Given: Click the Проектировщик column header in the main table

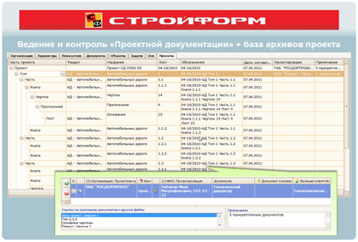Looking at the screenshot, I should pos(293,62).
